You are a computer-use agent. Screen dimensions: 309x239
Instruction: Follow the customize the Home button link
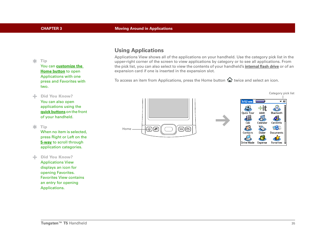coord(62,69)
